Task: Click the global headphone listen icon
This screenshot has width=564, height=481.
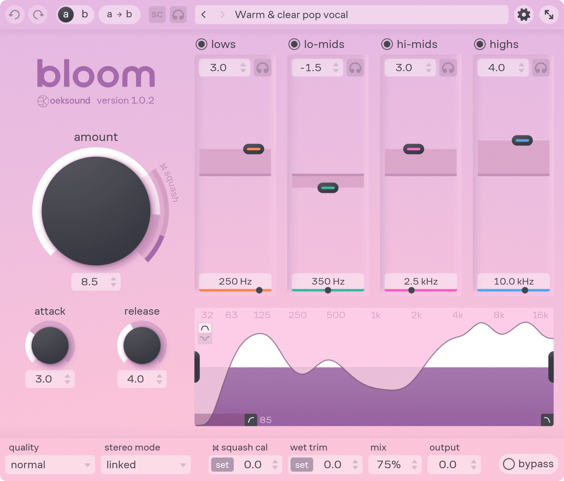Action: tap(178, 14)
